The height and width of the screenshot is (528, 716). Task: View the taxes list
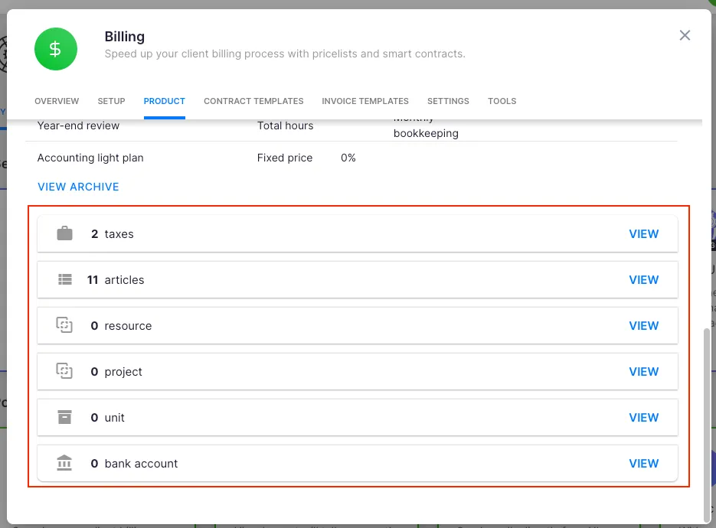click(x=643, y=234)
